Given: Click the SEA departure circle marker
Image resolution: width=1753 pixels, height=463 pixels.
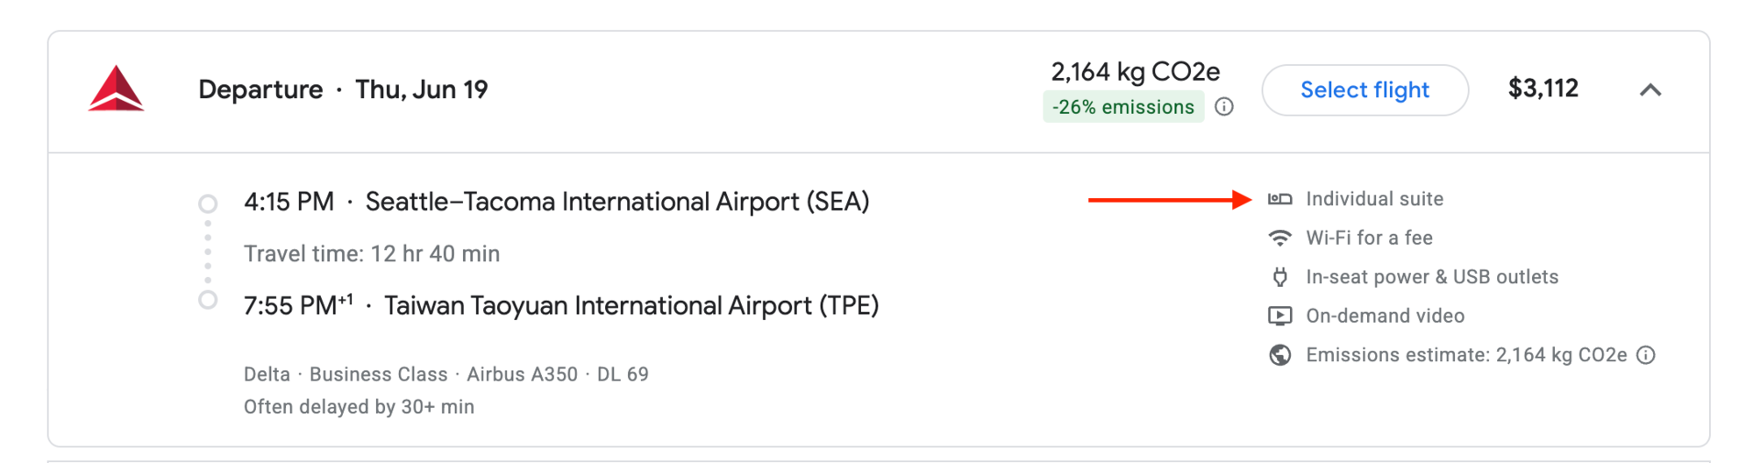Looking at the screenshot, I should pyautogui.click(x=208, y=203).
